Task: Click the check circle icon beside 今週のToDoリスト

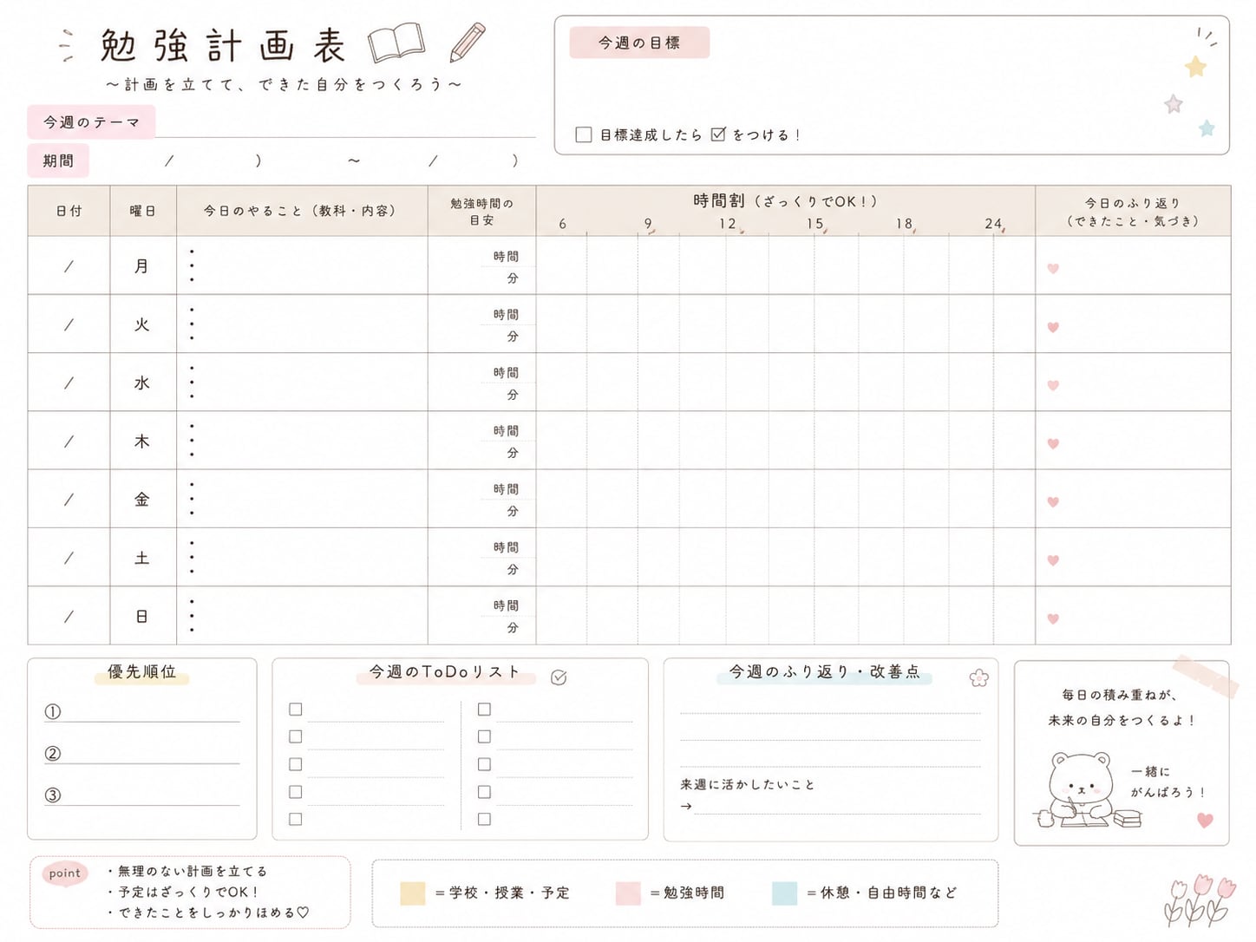Action: click(x=559, y=677)
